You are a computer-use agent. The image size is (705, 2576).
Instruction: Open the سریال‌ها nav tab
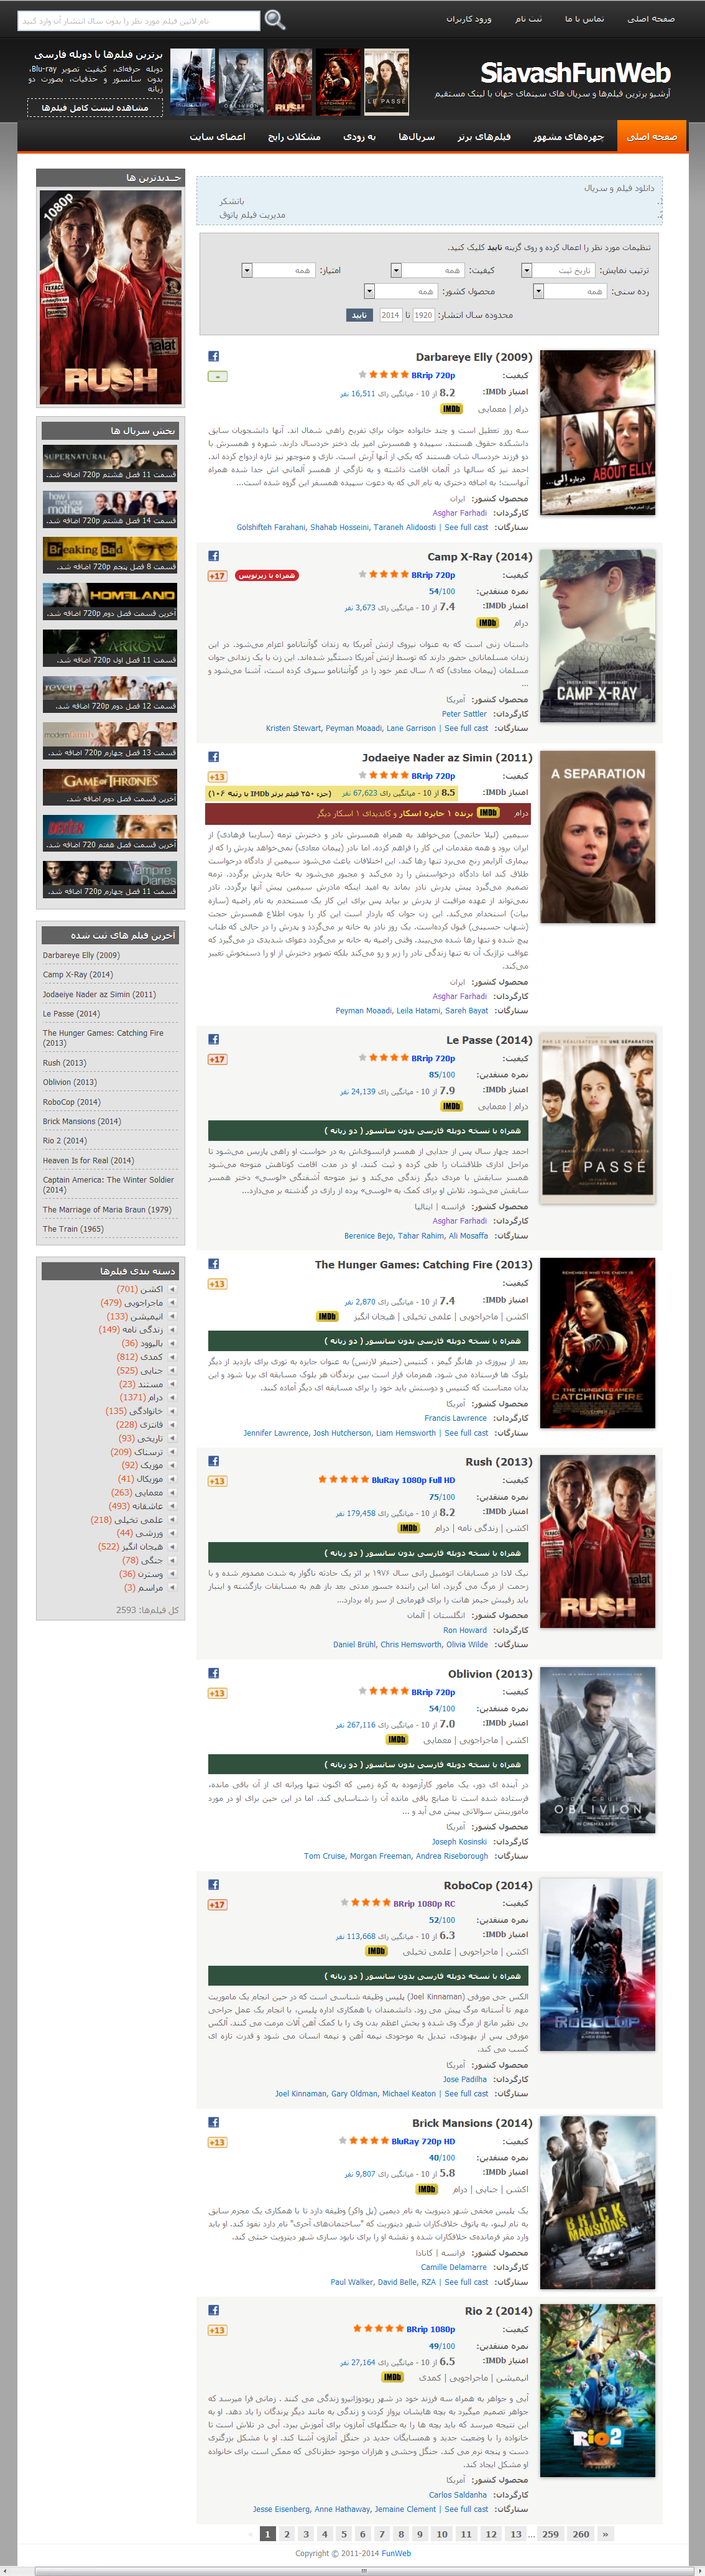tap(417, 136)
